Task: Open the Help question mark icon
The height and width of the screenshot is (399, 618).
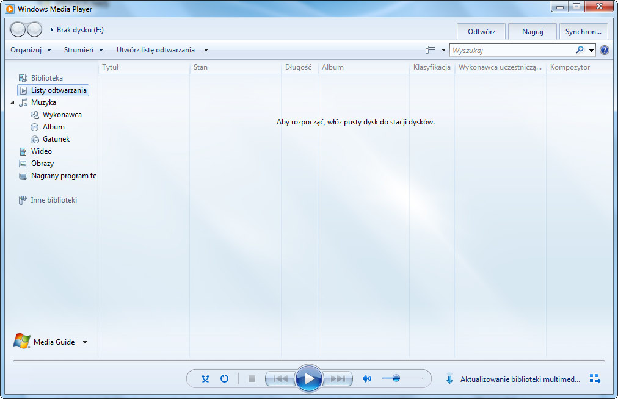Action: 604,50
